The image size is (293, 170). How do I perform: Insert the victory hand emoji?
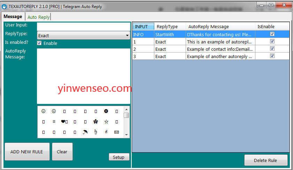106,132
